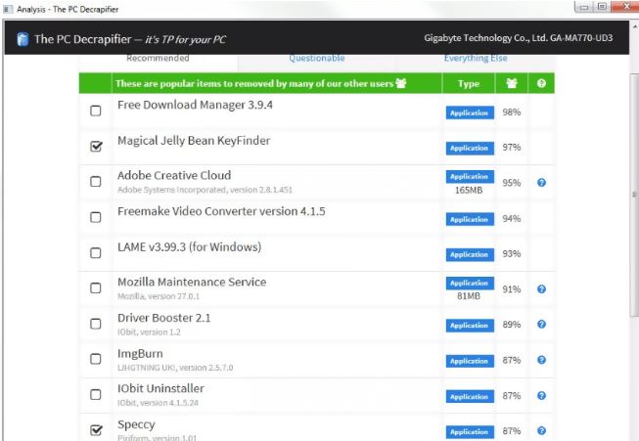639x441 pixels.
Task: Select the Adobe Creative Cloud title text
Action: click(174, 175)
